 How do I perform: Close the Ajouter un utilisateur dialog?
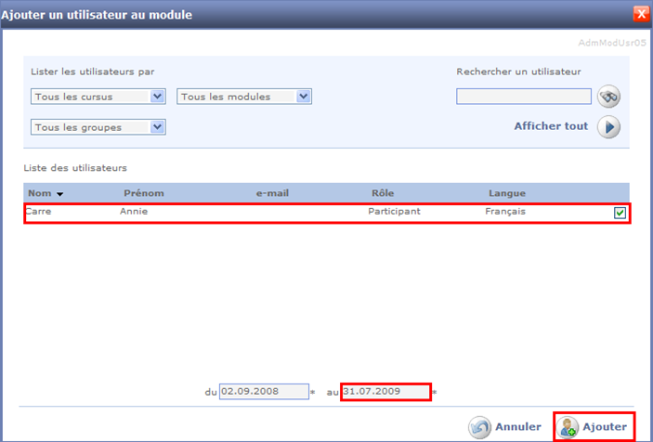[x=640, y=14]
